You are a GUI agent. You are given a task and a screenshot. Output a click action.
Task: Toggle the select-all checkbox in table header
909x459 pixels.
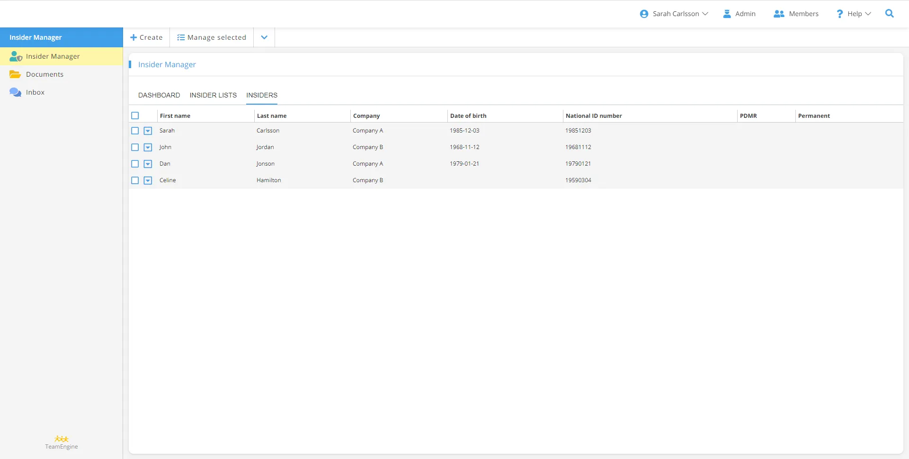pos(135,115)
